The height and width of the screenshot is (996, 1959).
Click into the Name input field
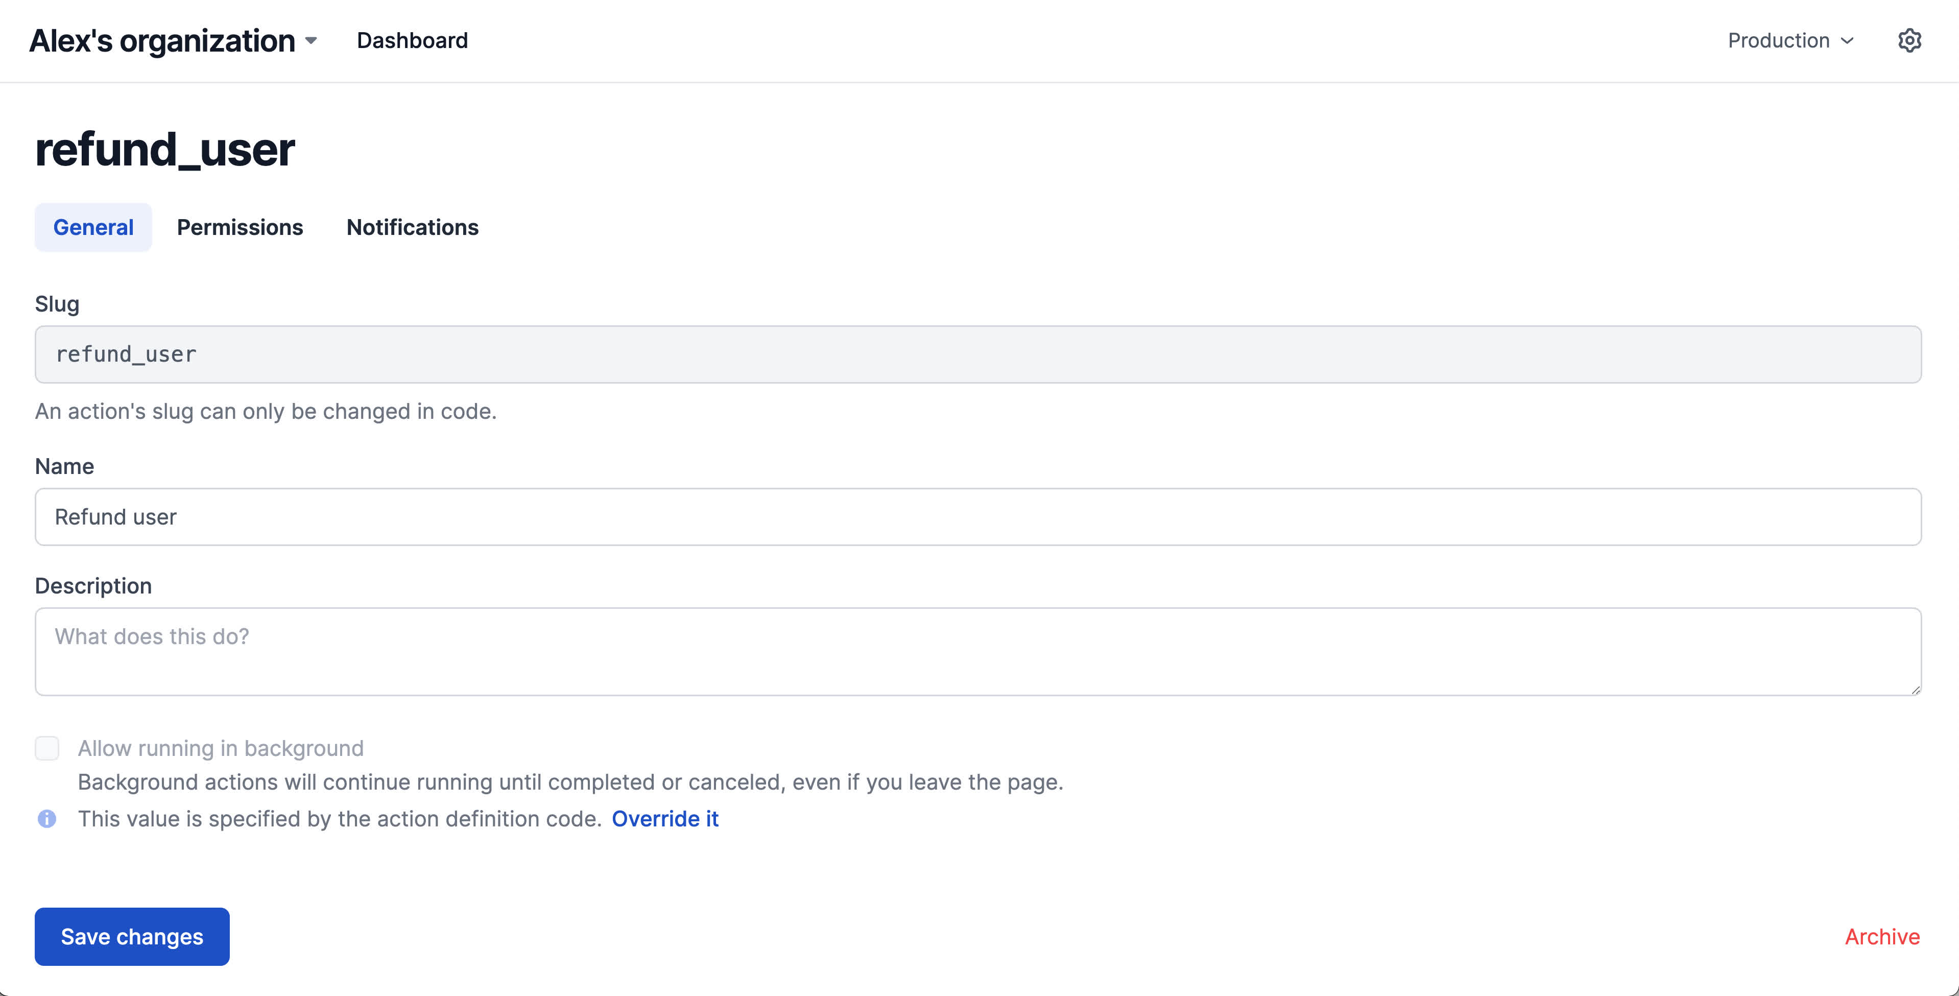[x=978, y=516]
